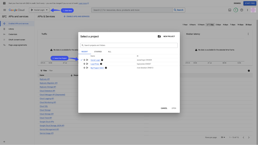Click the table help icon at right
This screenshot has height=145, width=258.
click(x=249, y=71)
